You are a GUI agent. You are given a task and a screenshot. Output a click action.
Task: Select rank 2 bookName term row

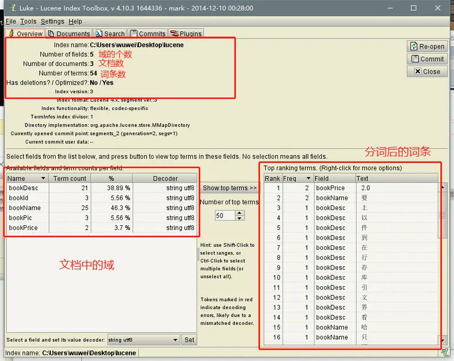tap(351, 198)
